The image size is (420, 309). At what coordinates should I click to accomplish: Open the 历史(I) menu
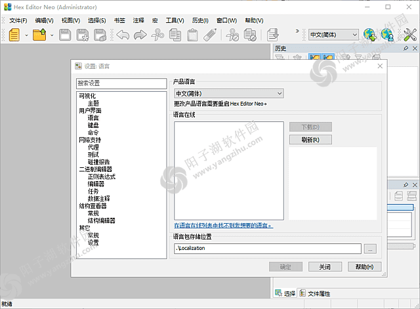(x=200, y=20)
